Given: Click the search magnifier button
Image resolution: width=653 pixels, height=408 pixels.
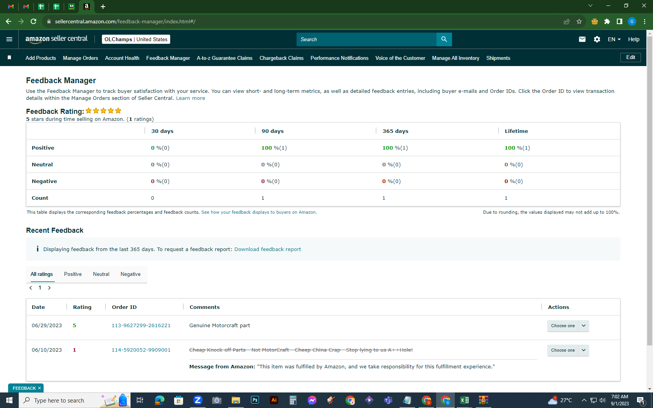Looking at the screenshot, I should (444, 39).
